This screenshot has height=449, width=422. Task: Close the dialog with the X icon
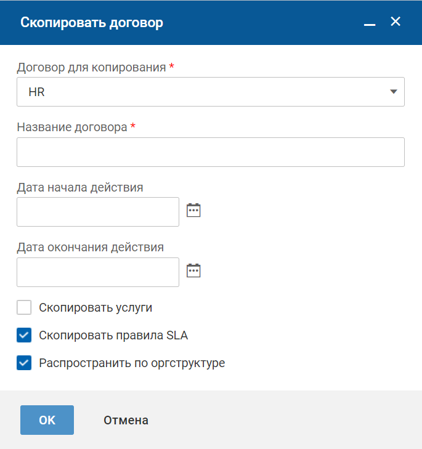(x=396, y=22)
